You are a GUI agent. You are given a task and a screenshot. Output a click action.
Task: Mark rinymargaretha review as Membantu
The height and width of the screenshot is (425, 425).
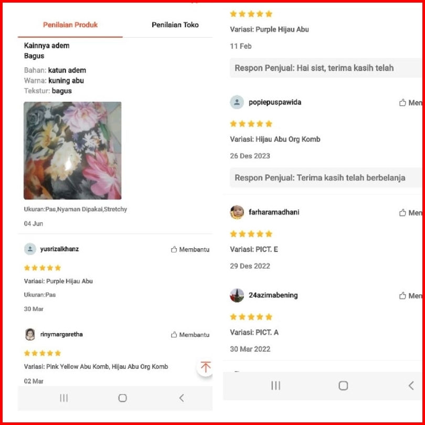(x=190, y=335)
